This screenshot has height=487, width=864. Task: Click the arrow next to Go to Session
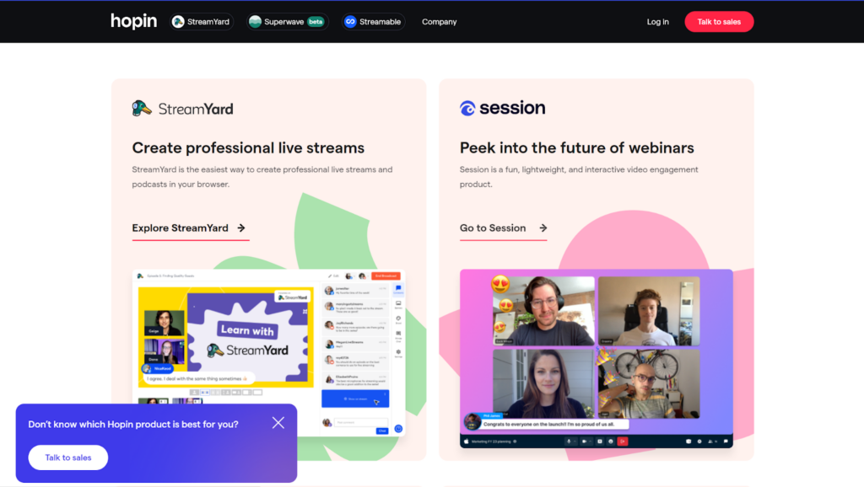(x=543, y=227)
